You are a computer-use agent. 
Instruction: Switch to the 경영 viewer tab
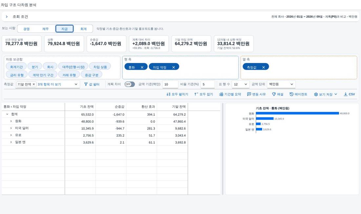click(27, 29)
